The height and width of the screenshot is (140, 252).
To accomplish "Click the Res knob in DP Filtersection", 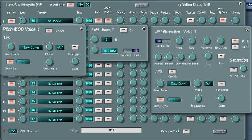I will click(x=192, y=41).
